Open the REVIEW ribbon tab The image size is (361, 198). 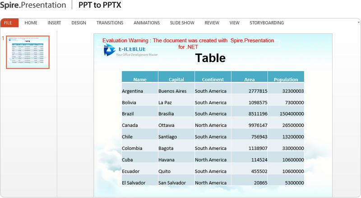click(x=212, y=23)
